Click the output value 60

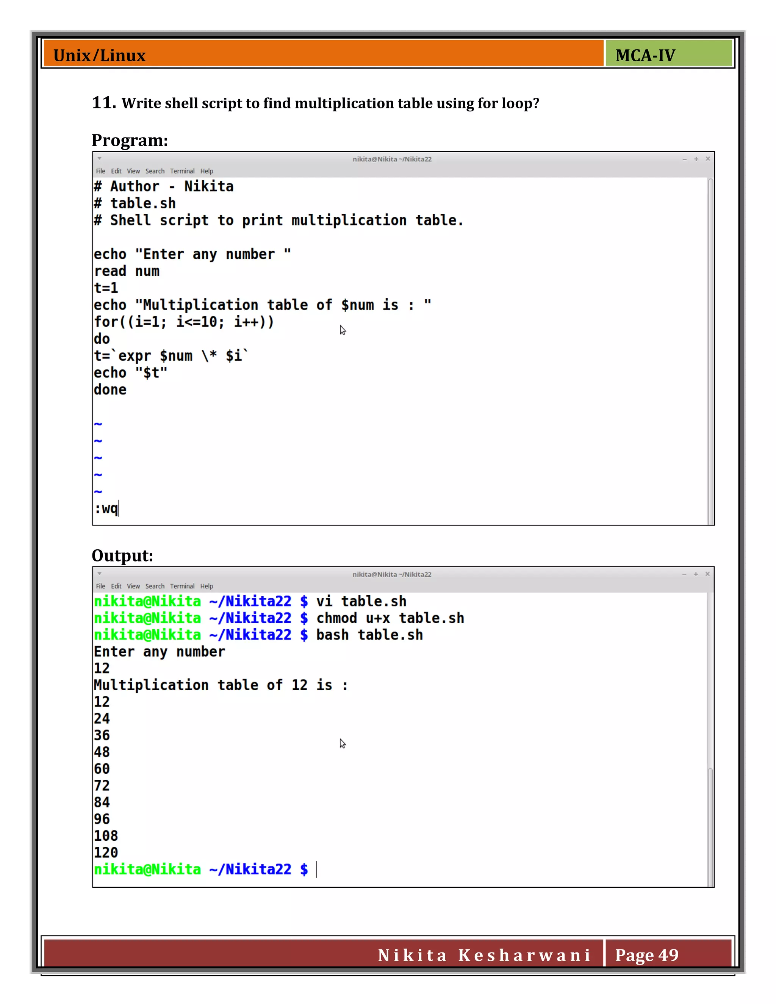(102, 769)
